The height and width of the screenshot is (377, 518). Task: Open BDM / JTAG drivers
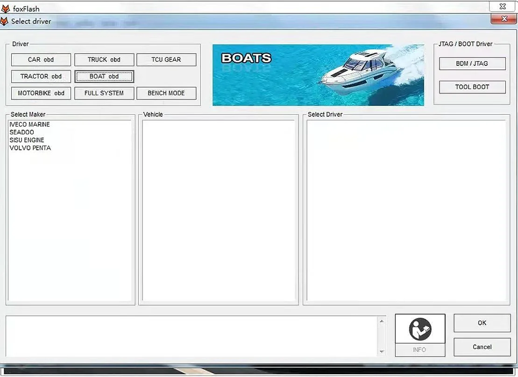coord(472,64)
